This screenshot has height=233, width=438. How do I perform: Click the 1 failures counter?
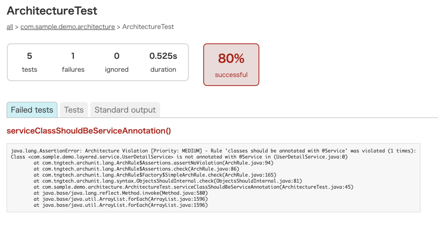click(73, 62)
